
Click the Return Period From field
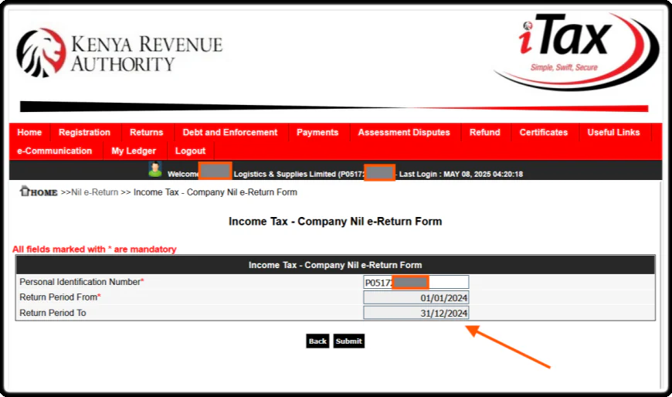[x=416, y=297]
